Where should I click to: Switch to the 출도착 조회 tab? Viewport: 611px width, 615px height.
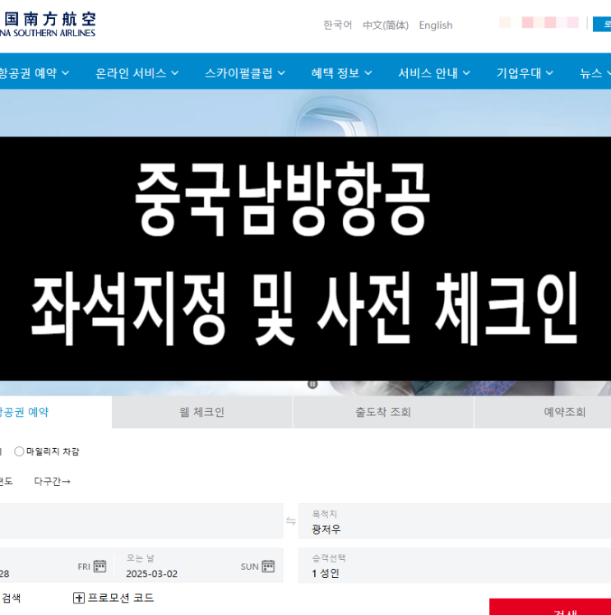coord(383,412)
